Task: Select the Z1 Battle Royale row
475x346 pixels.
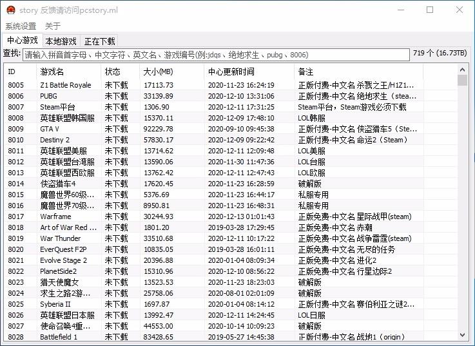Action: 231,85
